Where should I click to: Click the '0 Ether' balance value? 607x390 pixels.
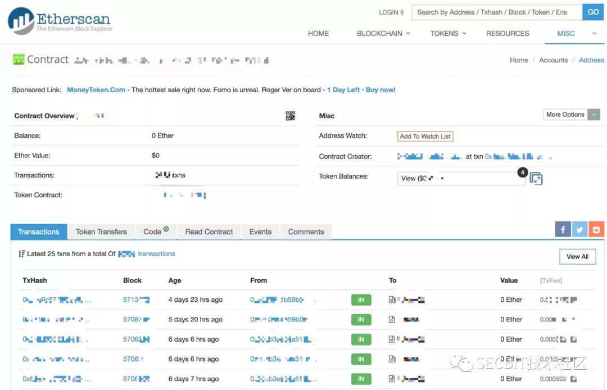tap(162, 136)
